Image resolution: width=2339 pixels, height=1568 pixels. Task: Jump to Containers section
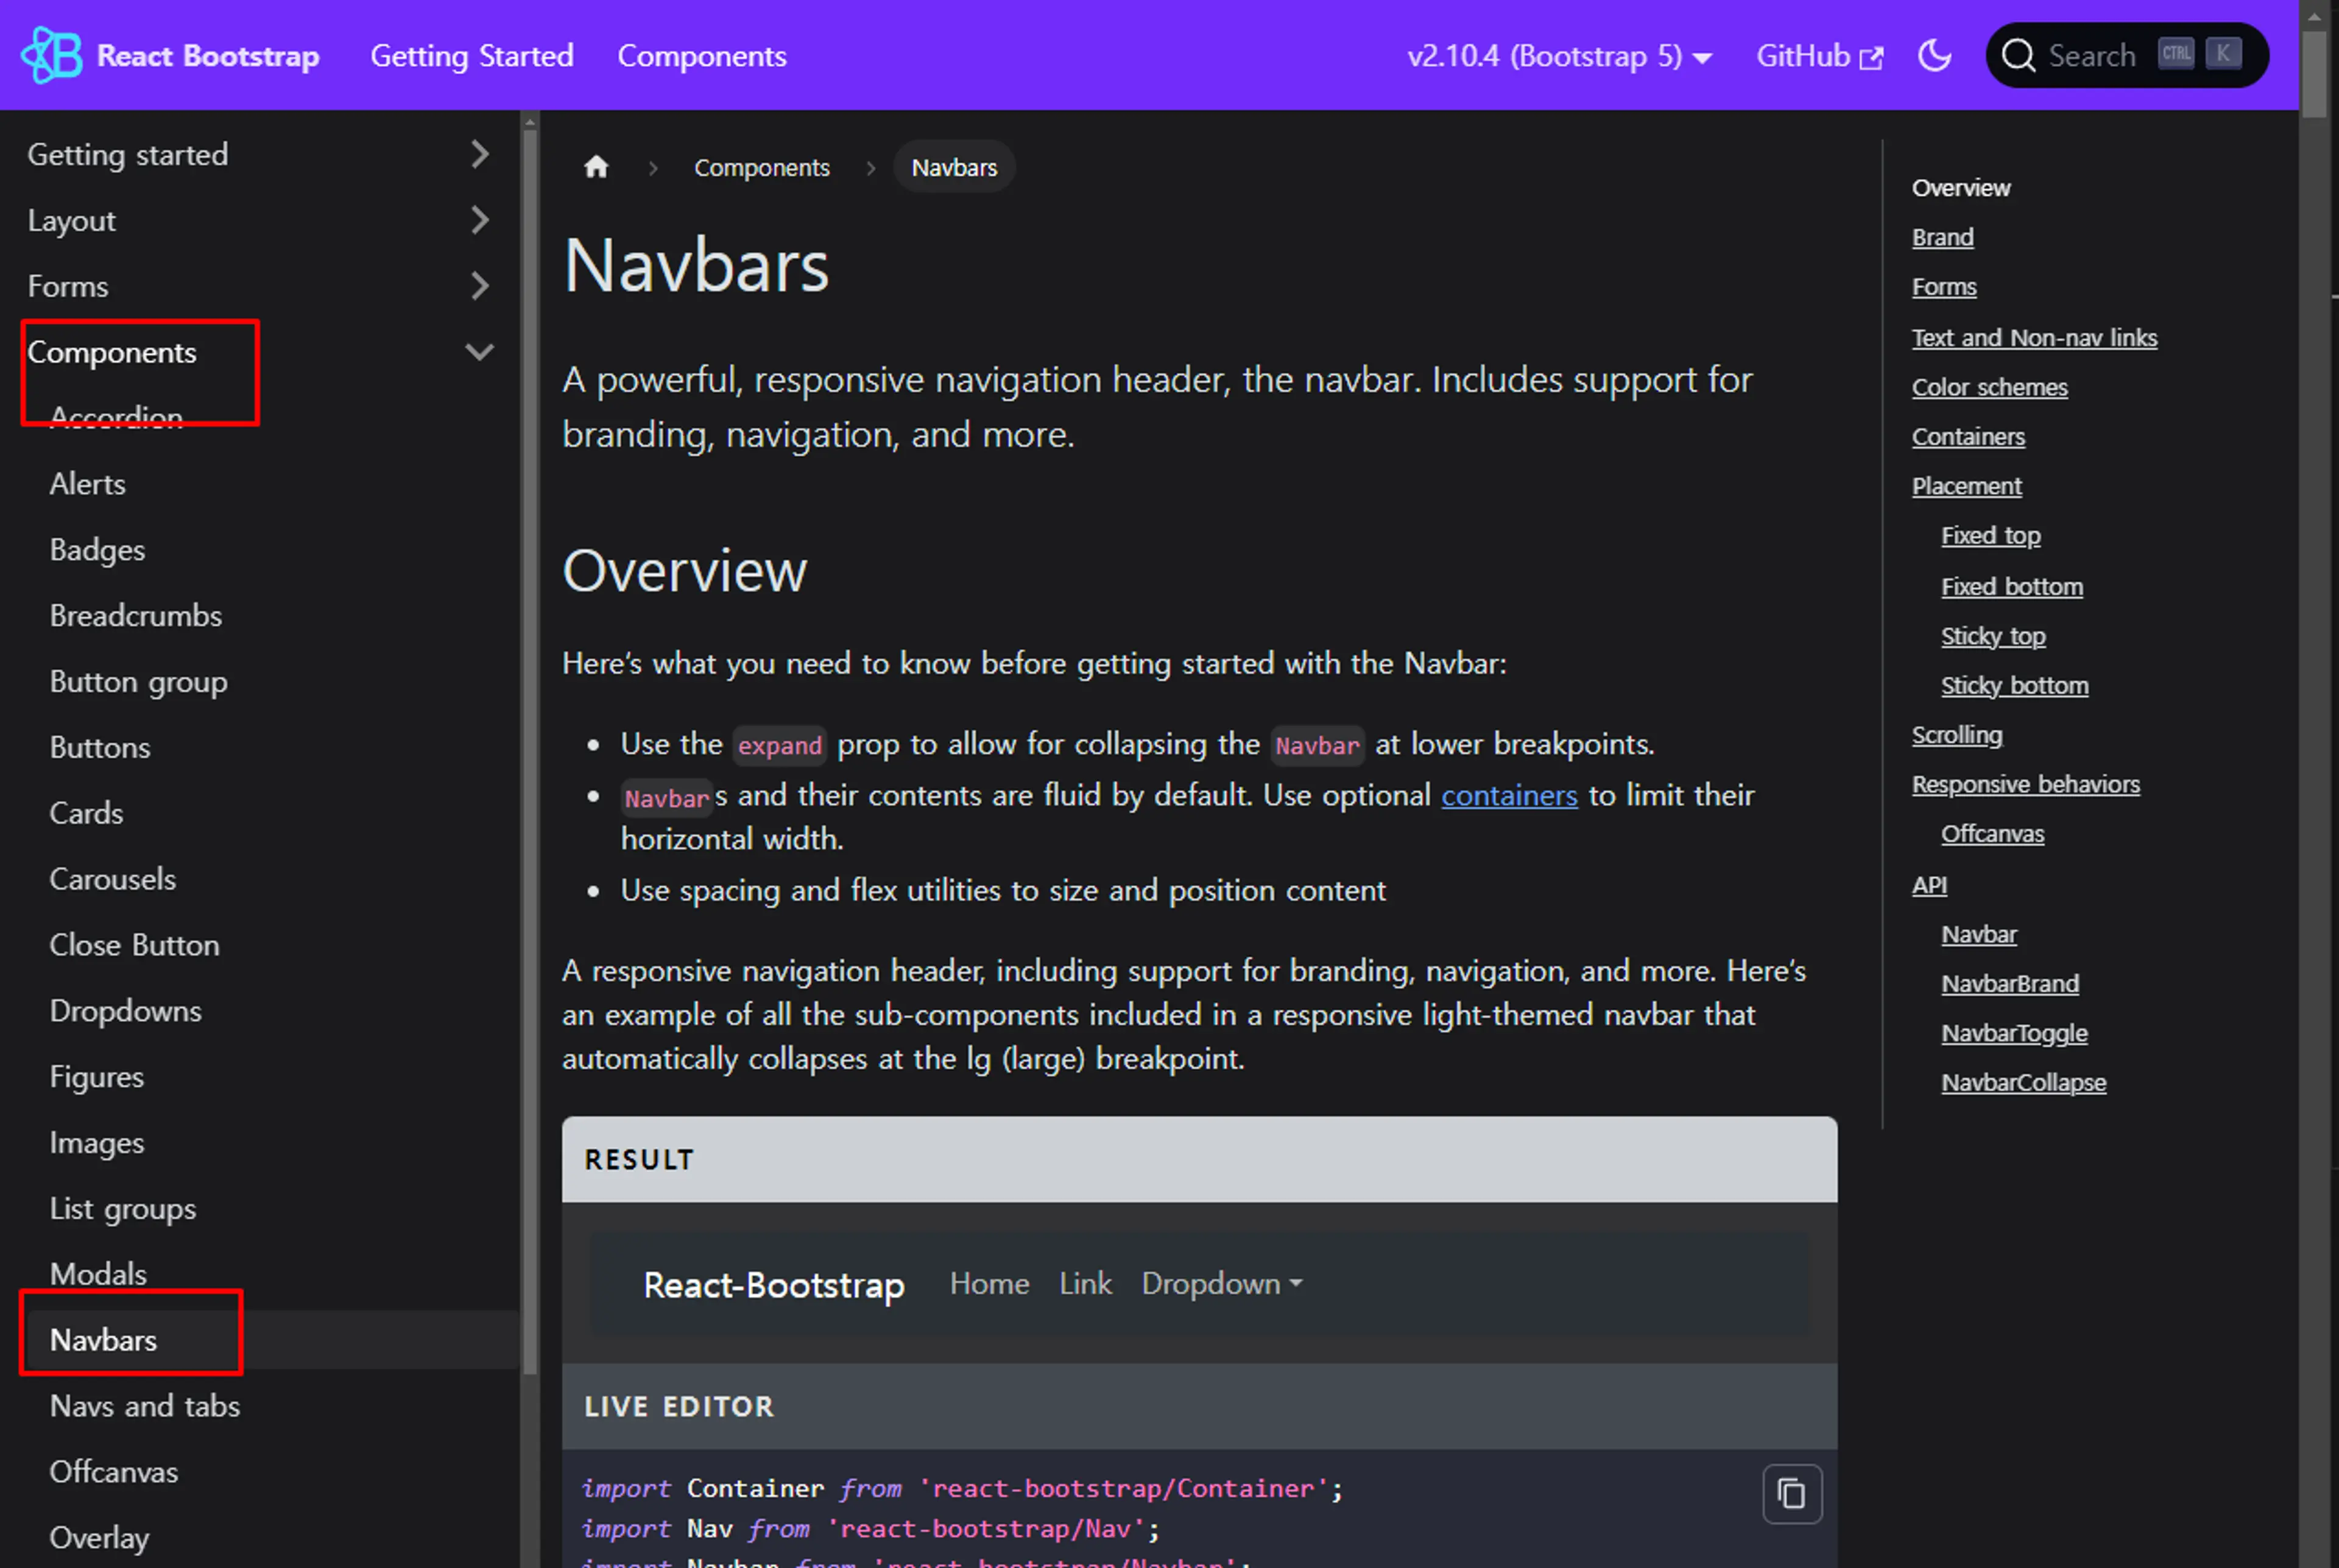(1968, 437)
